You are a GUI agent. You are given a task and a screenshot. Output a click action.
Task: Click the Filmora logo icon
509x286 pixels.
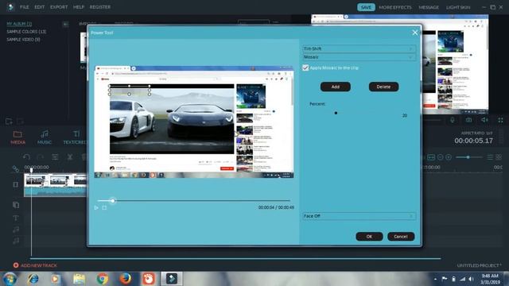(x=10, y=7)
